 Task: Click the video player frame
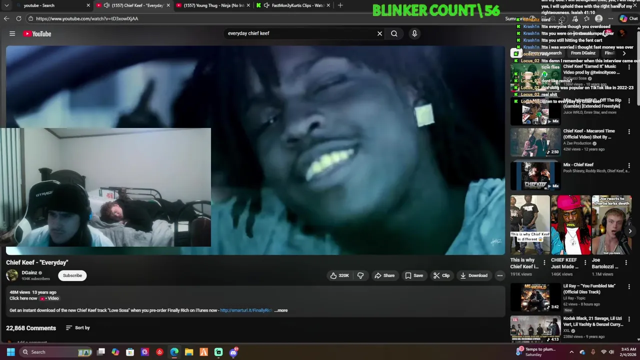point(255,150)
